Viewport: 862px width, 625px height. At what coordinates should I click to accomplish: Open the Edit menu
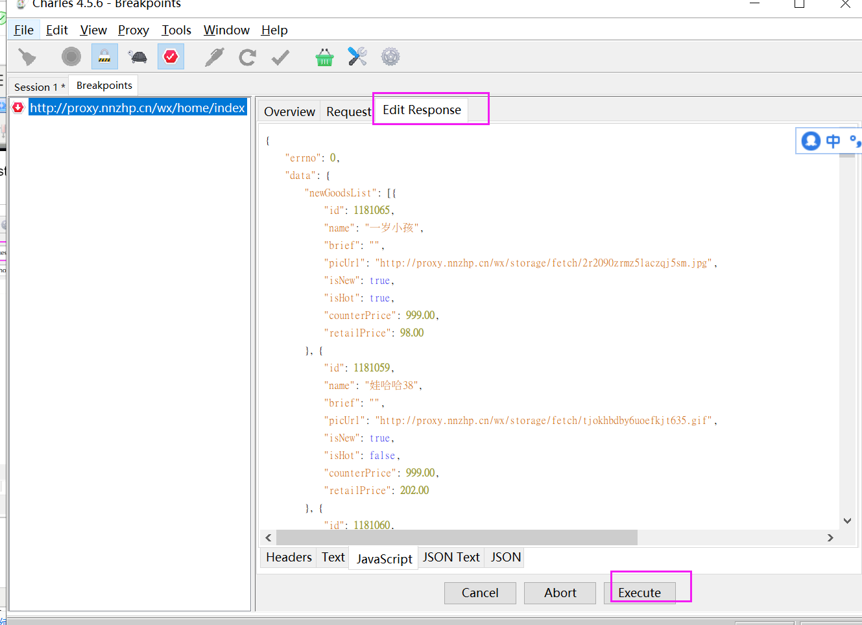click(57, 30)
